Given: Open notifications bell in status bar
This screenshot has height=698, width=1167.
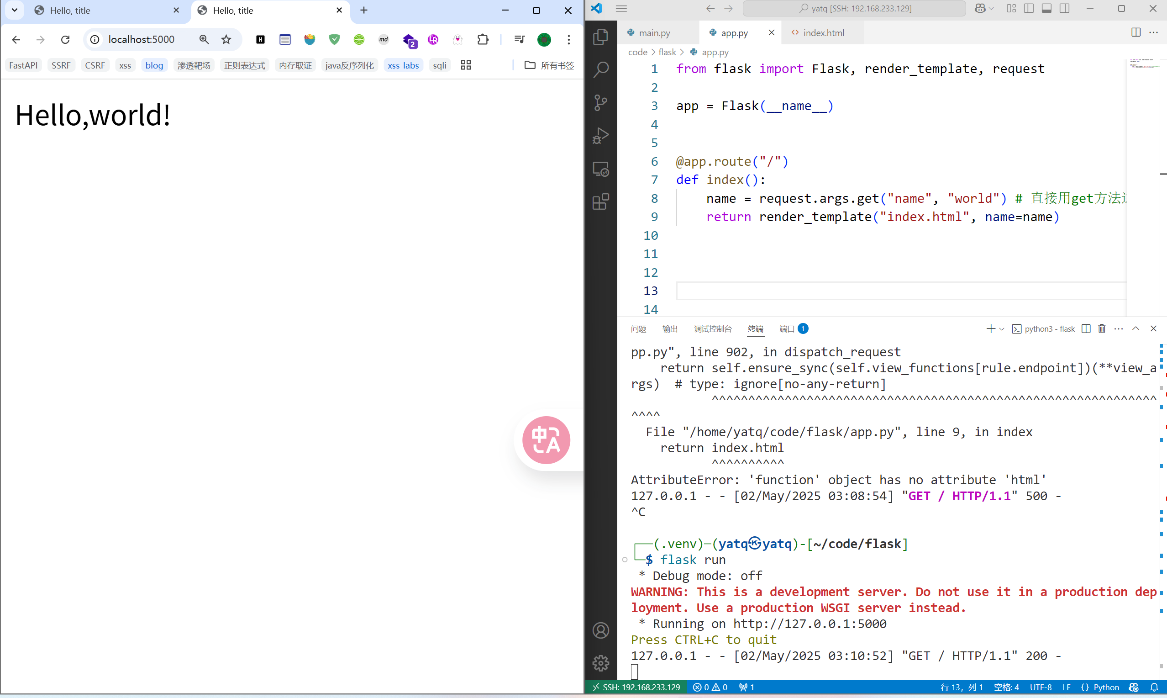Looking at the screenshot, I should click(1154, 687).
